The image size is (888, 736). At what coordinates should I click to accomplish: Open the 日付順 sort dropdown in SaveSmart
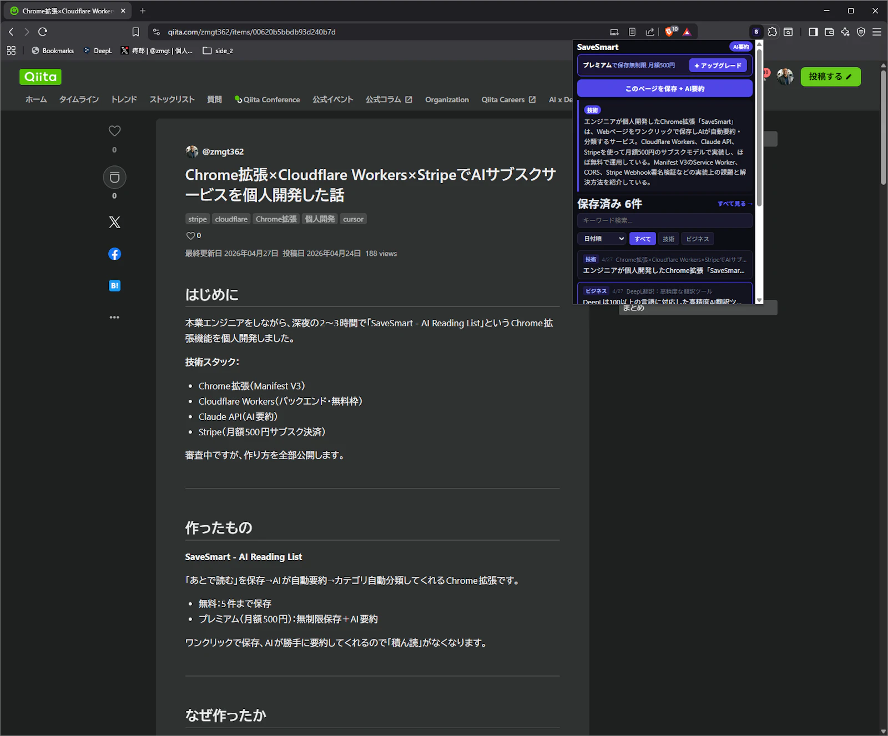tap(602, 239)
